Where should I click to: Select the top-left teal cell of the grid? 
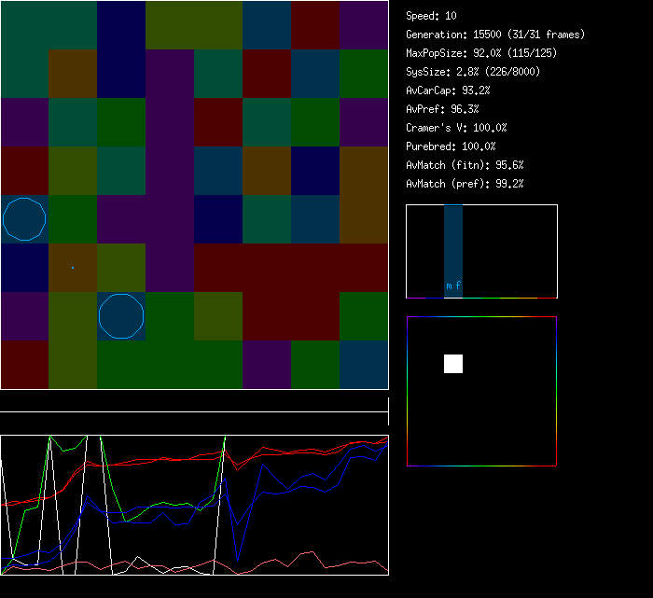coord(24,24)
